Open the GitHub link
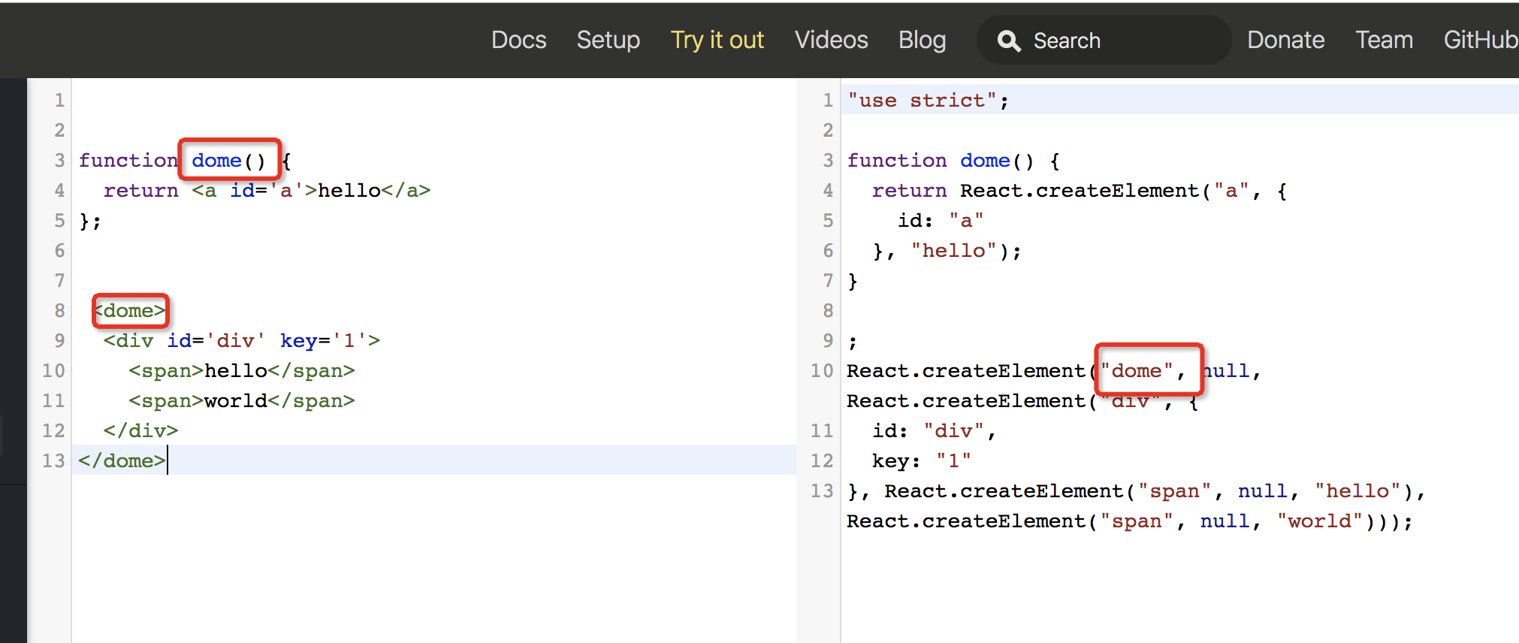This screenshot has width=1519, height=643. tap(1481, 40)
